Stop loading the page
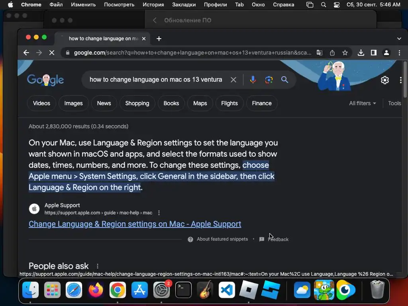Screen dimensions: 408x306 (52, 53)
